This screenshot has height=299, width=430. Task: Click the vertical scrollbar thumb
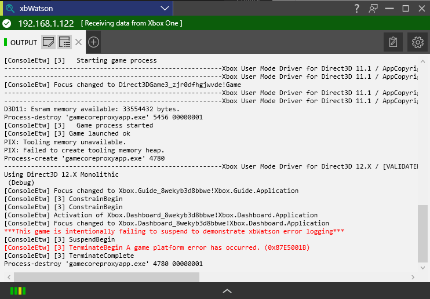(x=422, y=234)
